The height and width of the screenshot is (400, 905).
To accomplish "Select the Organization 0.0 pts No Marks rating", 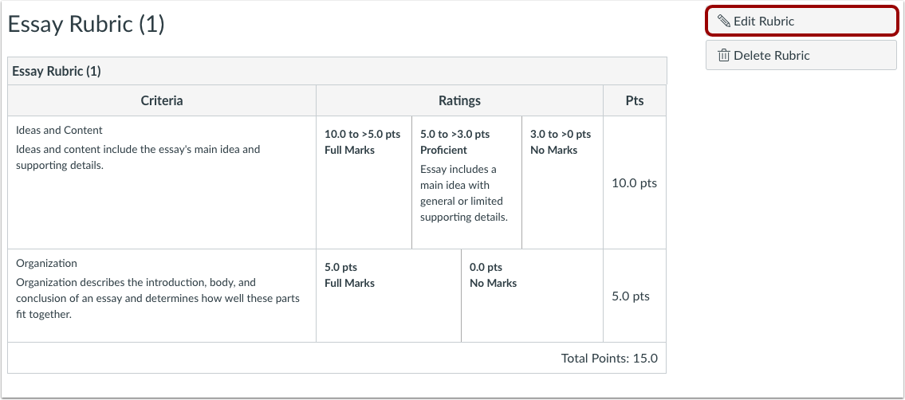I will click(x=532, y=296).
